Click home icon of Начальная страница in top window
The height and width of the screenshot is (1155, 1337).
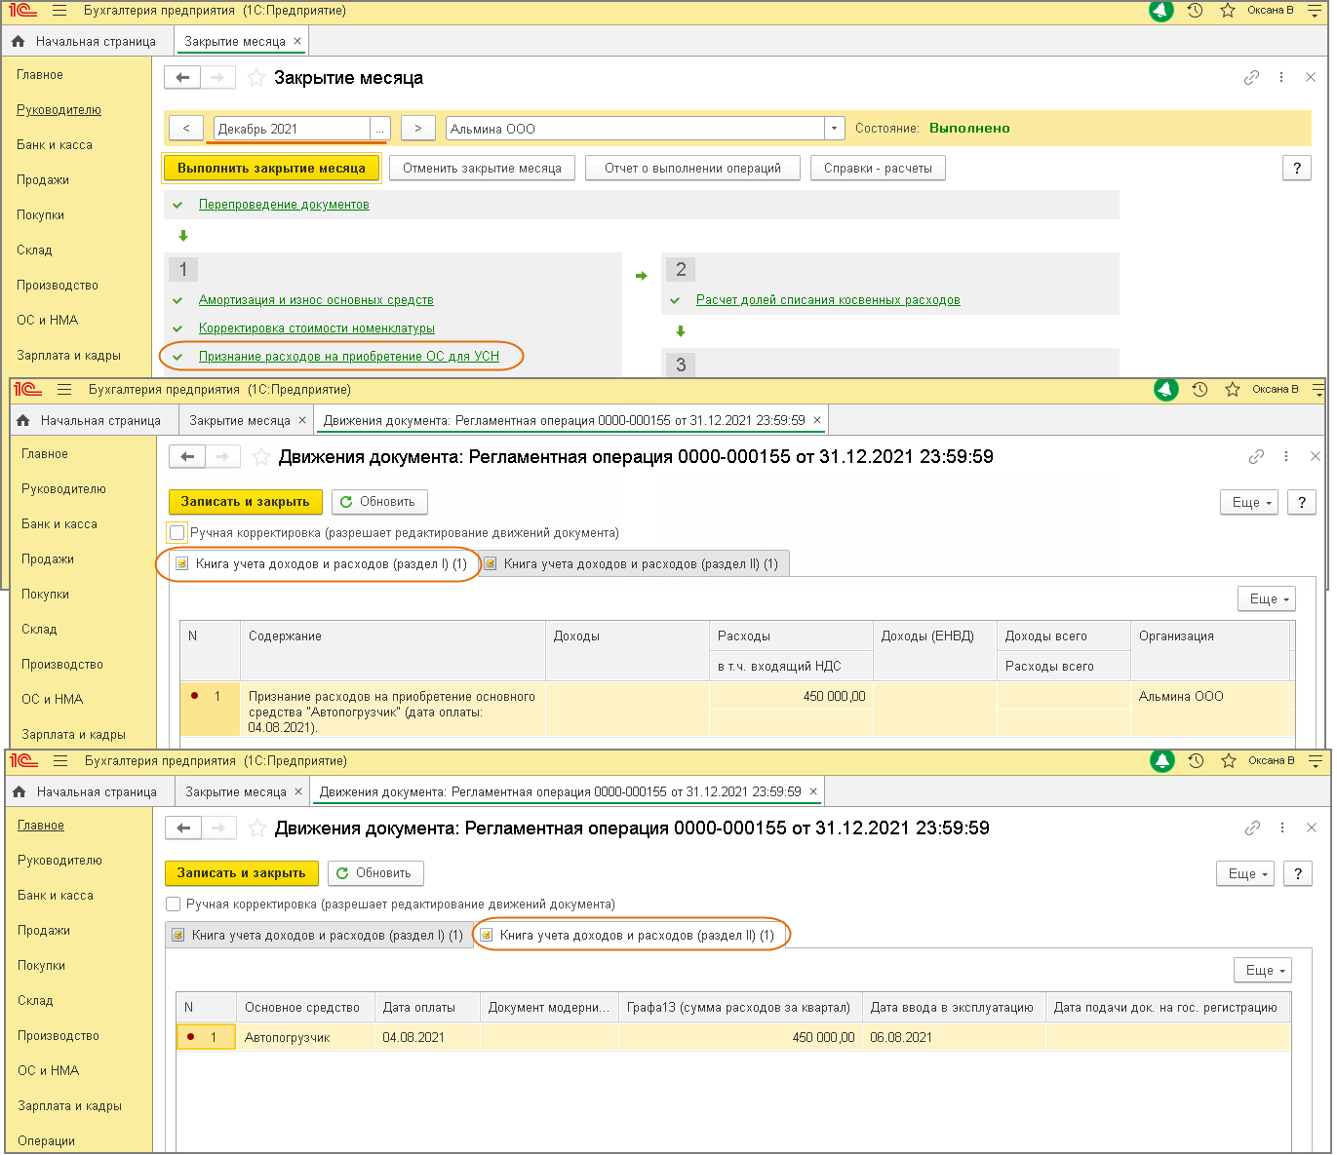click(19, 41)
